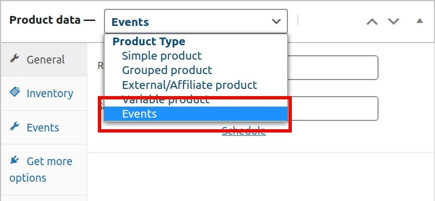The width and height of the screenshot is (435, 201).
Task: Choose the highlighted Events option in the list
Action: 196,114
